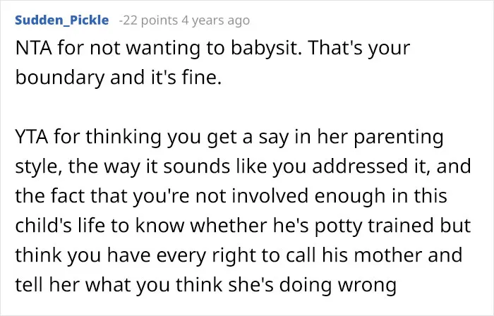The image size is (494, 316).
Task: Click the word 'boundary' in the comment
Action: 59,78
